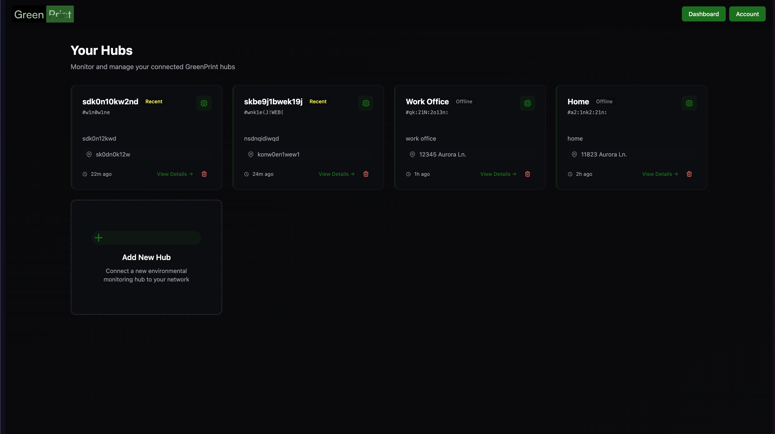Delete the sdk0n10kw2nd hub with trash icon

tap(204, 174)
